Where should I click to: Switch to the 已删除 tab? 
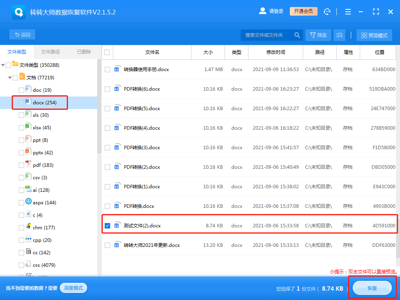[x=84, y=52]
